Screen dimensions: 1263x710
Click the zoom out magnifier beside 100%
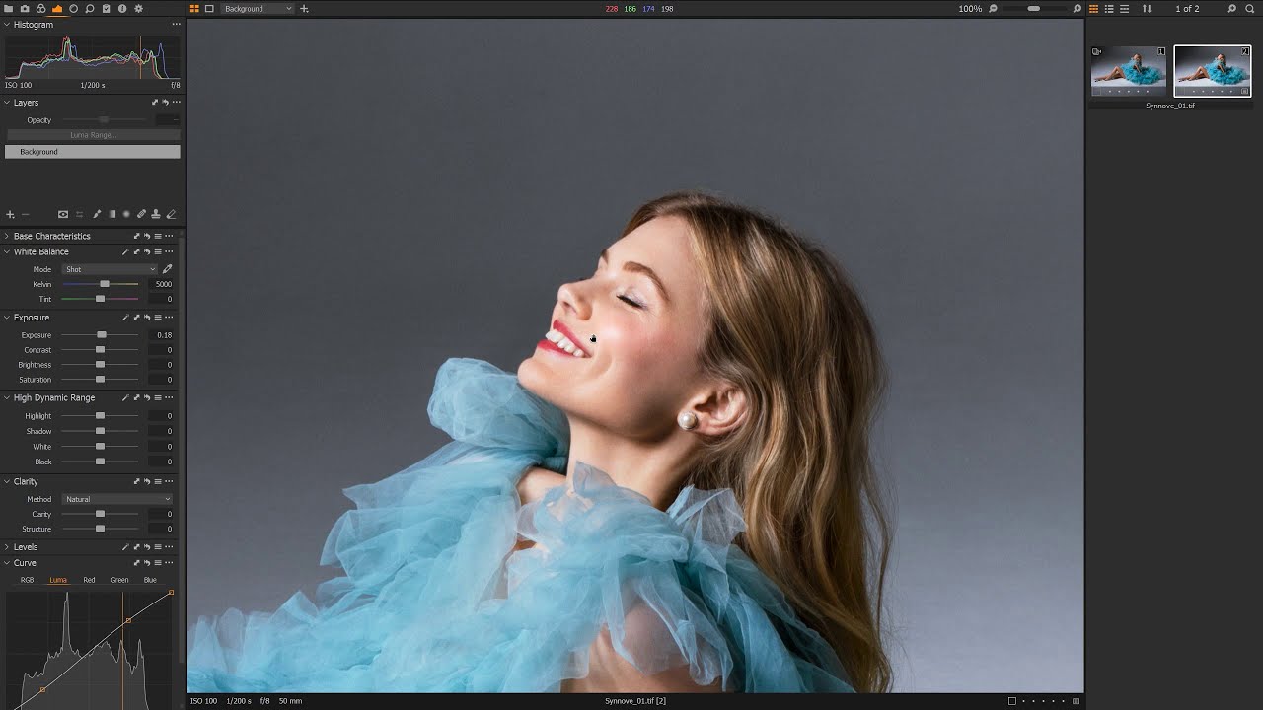pyautogui.click(x=993, y=9)
